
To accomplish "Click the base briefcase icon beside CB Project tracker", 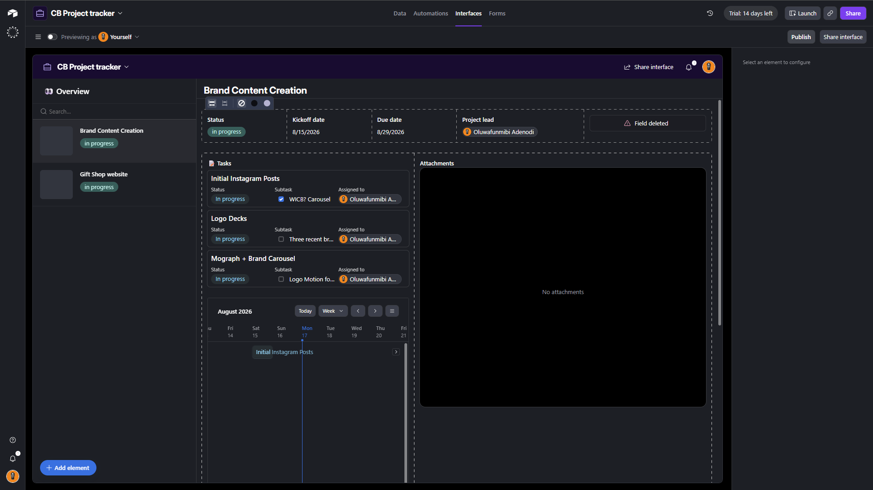I will point(40,13).
